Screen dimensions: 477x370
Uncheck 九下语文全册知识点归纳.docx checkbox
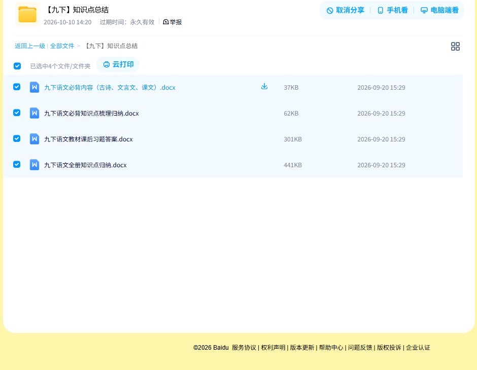(17, 164)
